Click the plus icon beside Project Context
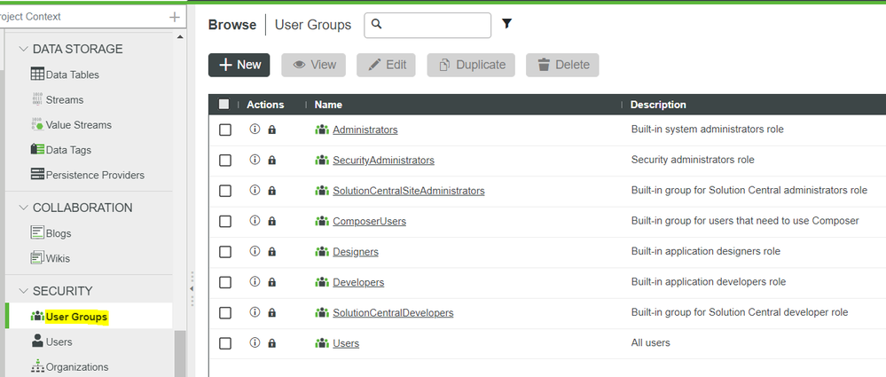The image size is (886, 377). pos(174,17)
